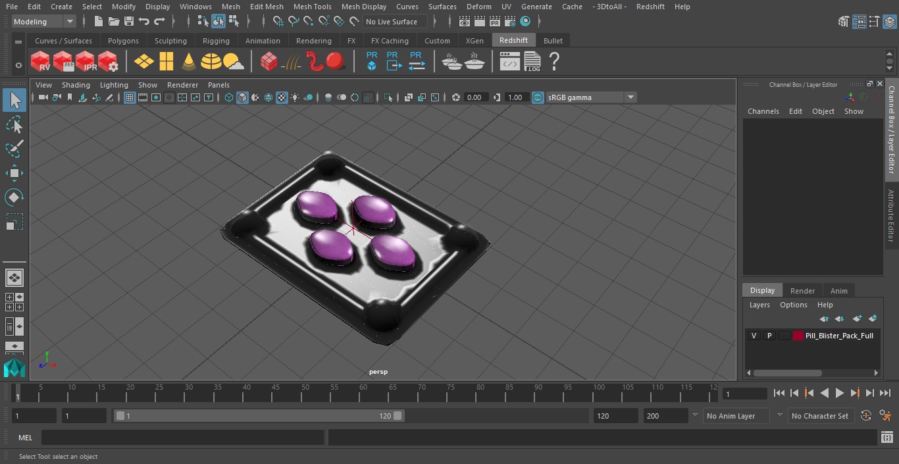This screenshot has height=464, width=899.
Task: Open viewport Shading menu
Action: point(76,85)
